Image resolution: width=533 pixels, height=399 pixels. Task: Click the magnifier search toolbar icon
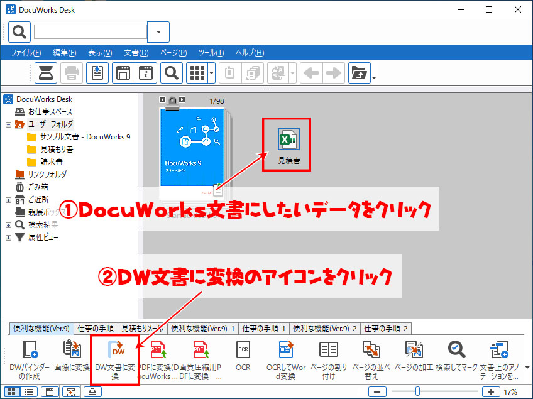coord(172,73)
